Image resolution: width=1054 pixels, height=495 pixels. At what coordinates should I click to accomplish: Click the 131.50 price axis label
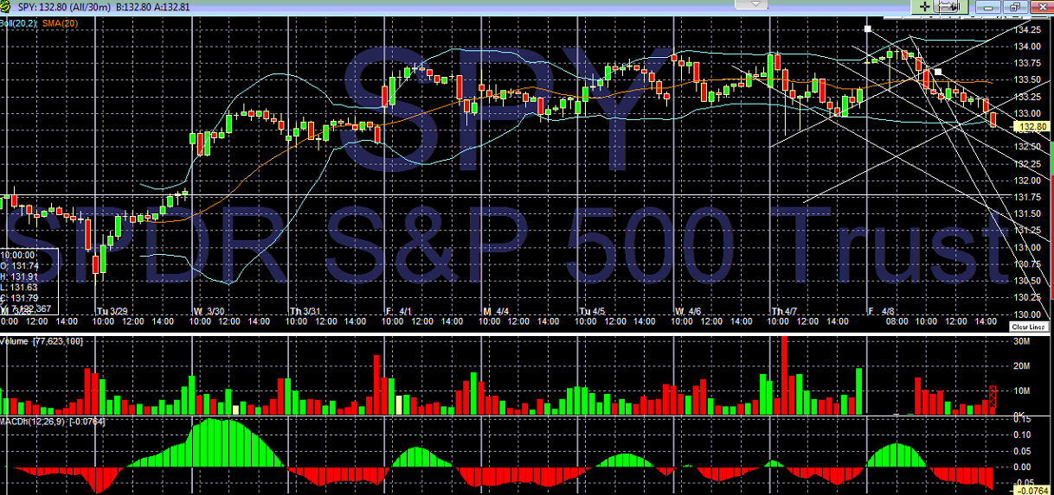(1028, 213)
